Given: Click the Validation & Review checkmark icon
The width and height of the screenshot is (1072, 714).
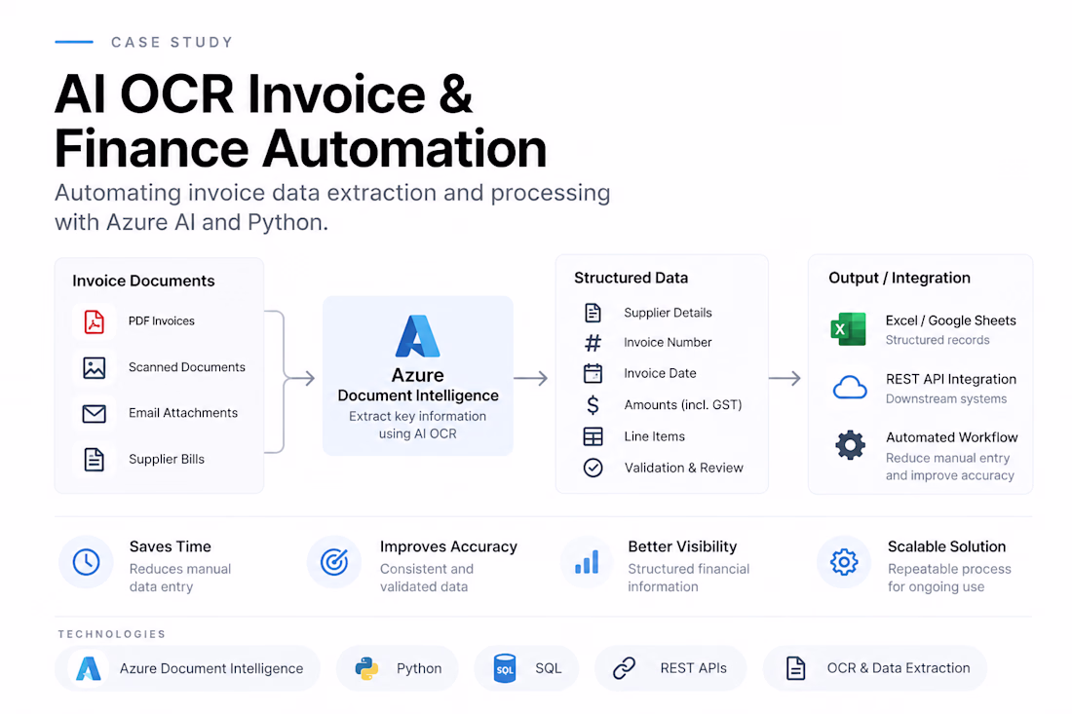Looking at the screenshot, I should click(x=593, y=468).
